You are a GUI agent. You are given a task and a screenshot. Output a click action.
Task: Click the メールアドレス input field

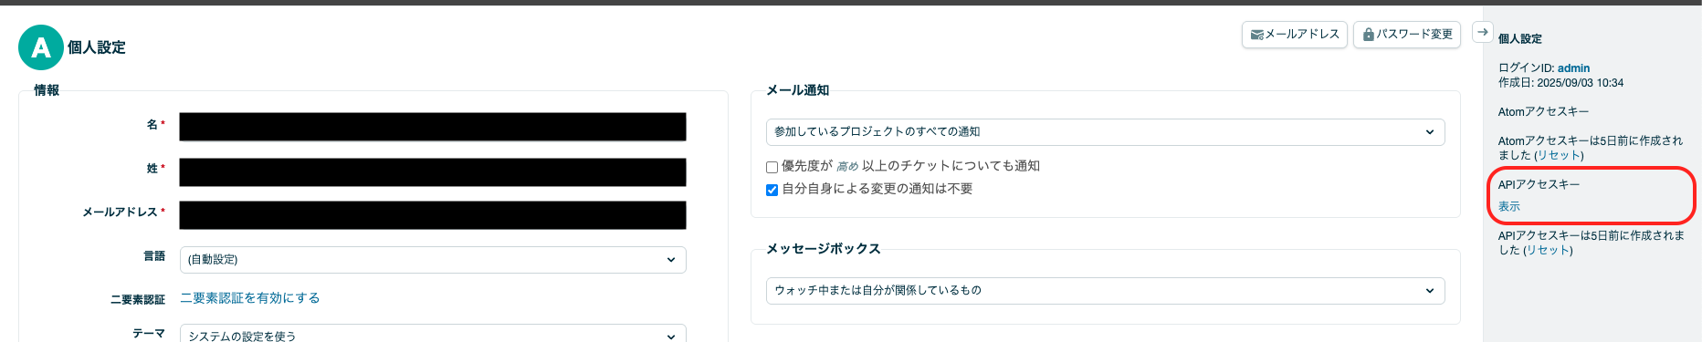[x=433, y=215]
